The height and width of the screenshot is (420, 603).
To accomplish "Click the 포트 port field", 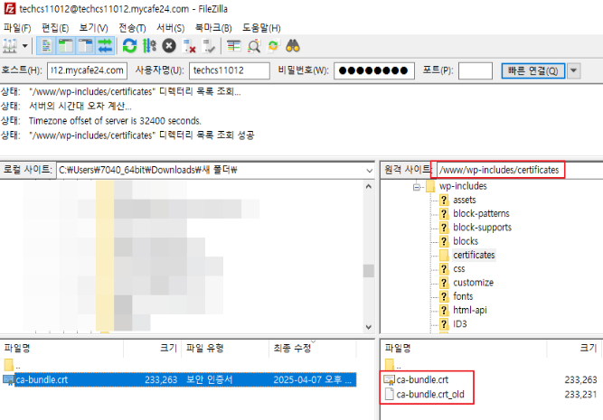I will pos(476,70).
